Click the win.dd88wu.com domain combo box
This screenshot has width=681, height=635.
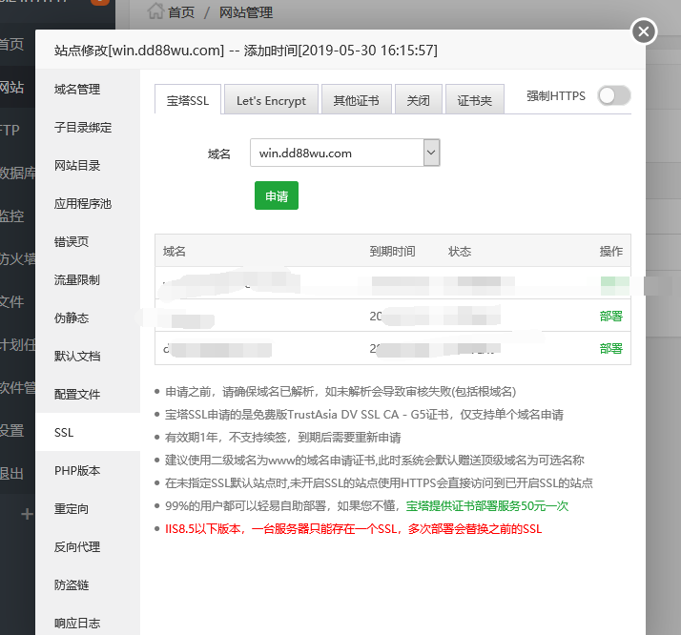pyautogui.click(x=345, y=153)
